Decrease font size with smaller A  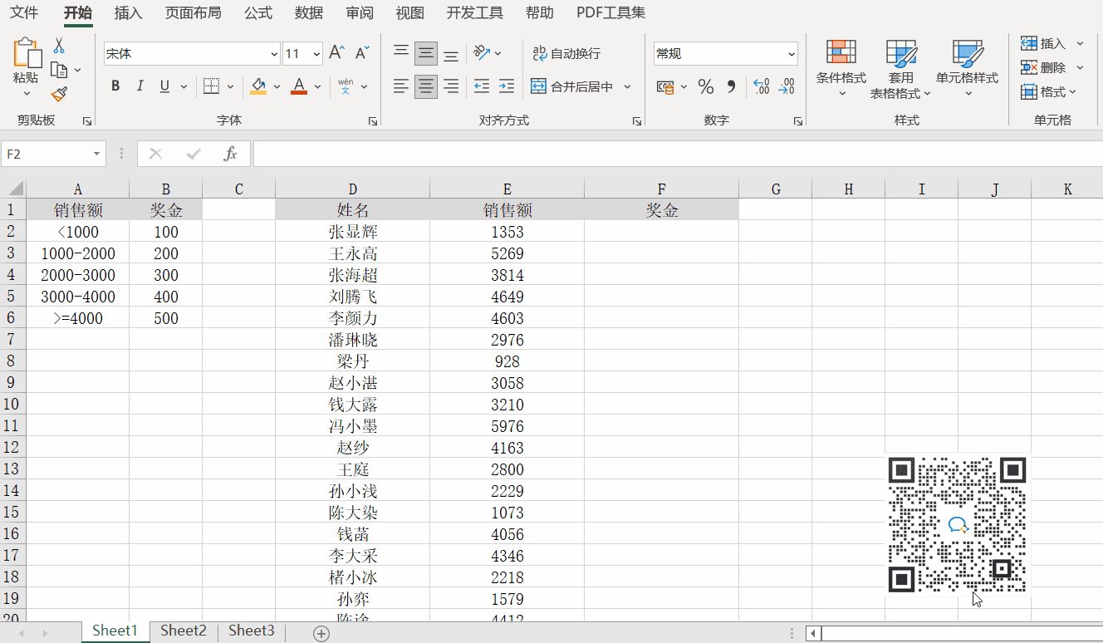(362, 53)
